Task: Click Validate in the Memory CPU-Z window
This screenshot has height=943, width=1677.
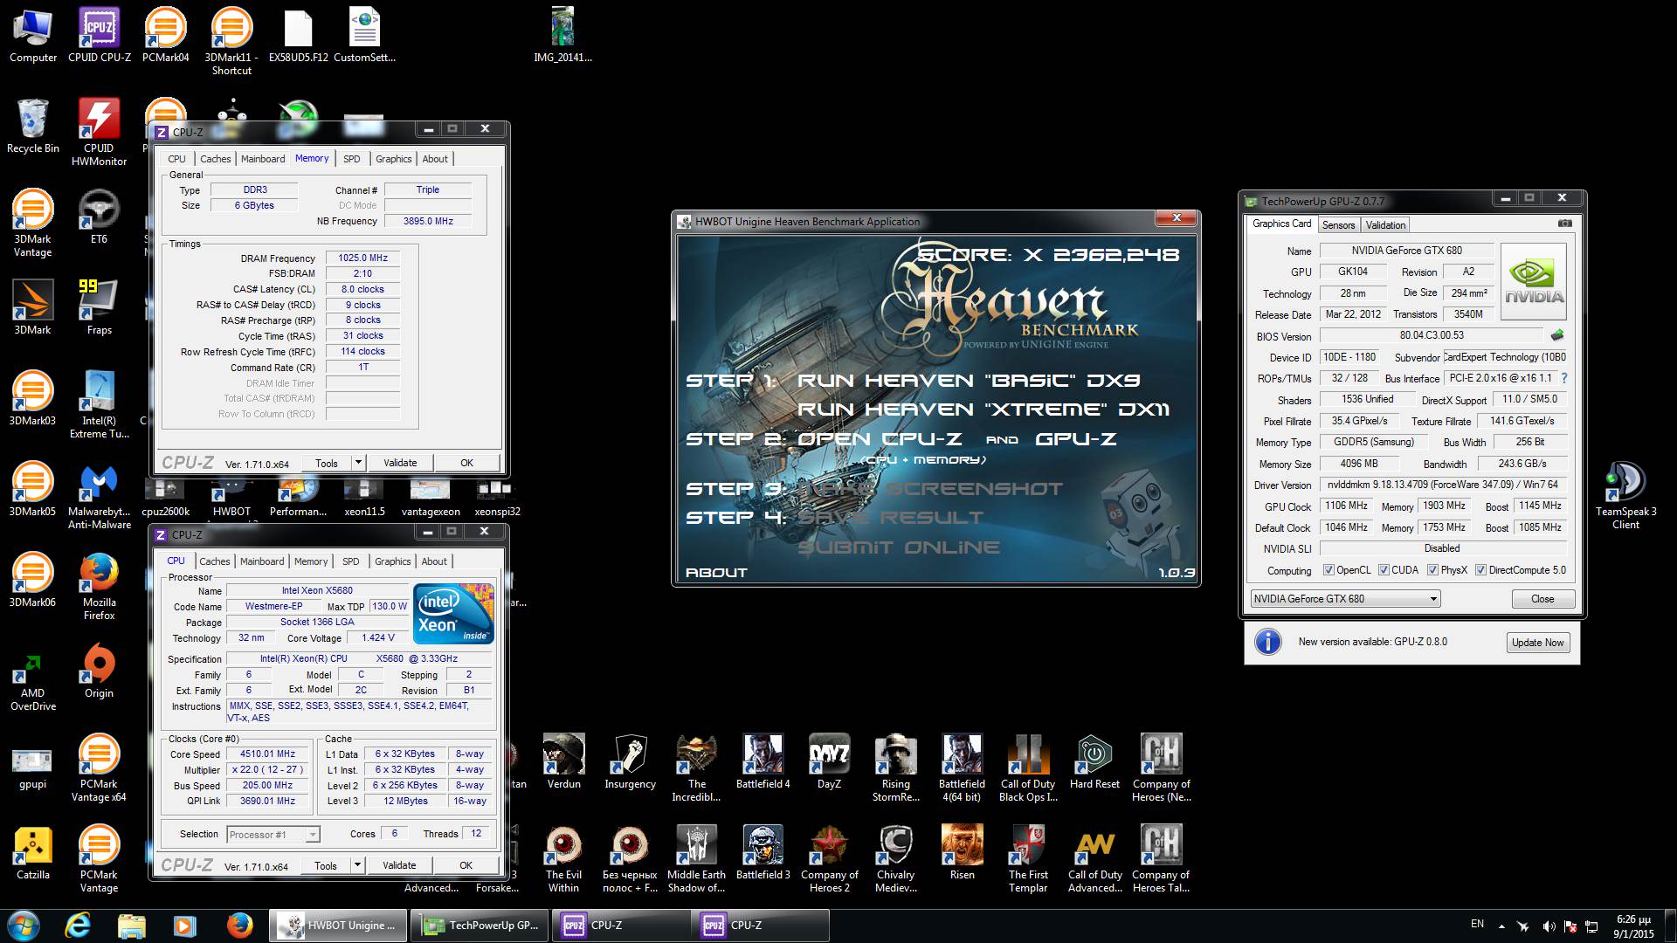Action: click(x=400, y=463)
